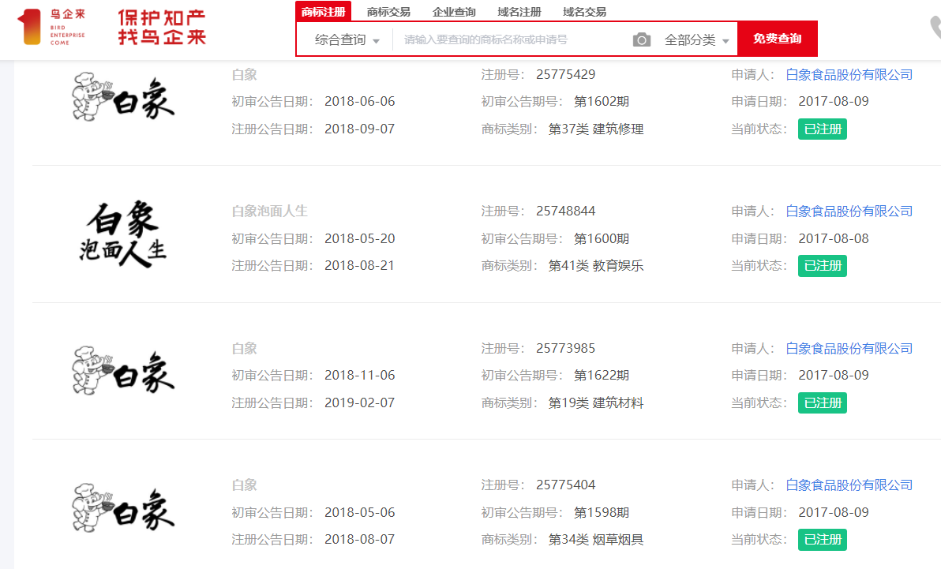
Task: Click the 保护知产 找鸟企来 slogan banner
Action: pyautogui.click(x=162, y=28)
